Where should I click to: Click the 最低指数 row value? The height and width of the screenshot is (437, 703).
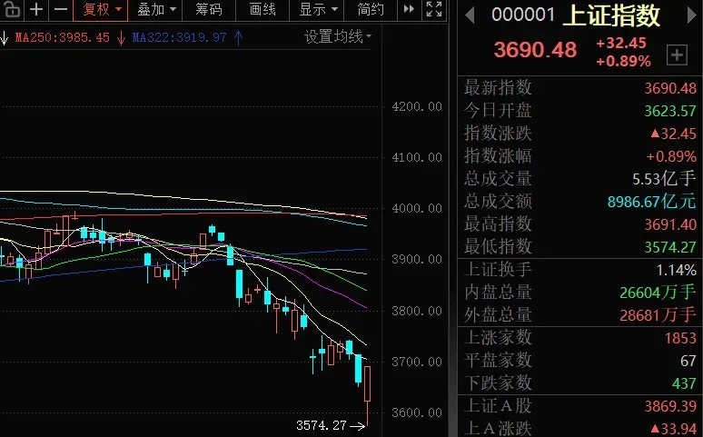point(670,247)
